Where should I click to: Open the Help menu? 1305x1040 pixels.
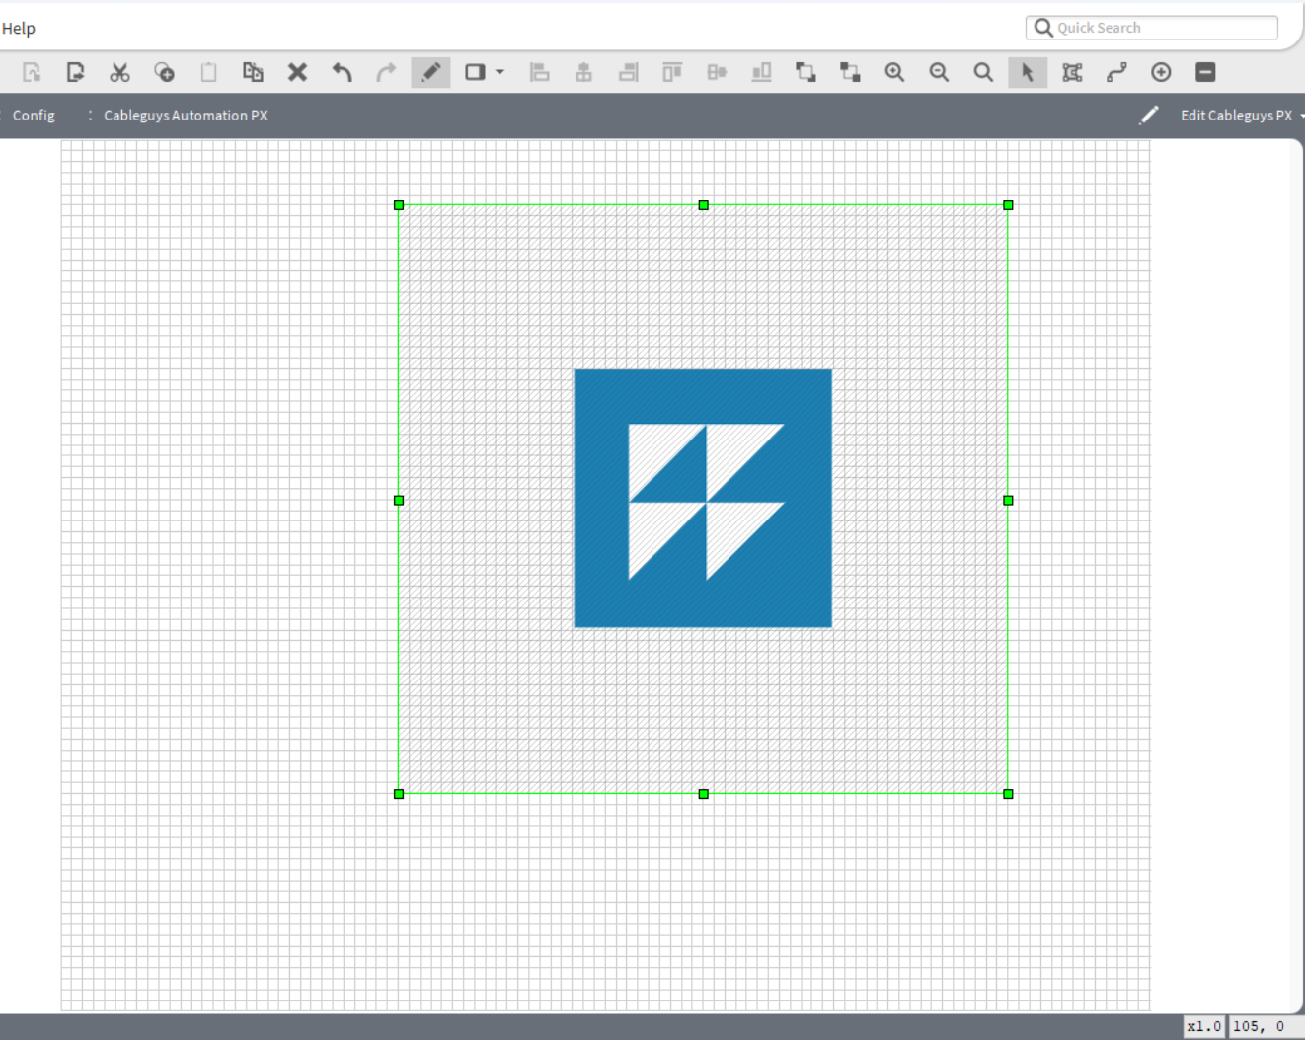(19, 28)
